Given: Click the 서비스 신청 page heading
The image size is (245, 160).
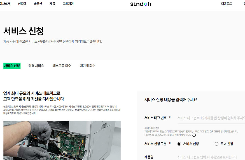Looking at the screenshot, I should click(x=24, y=31).
